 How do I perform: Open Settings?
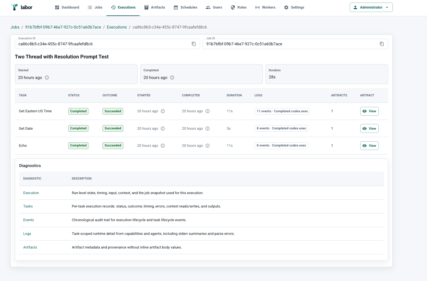(x=294, y=7)
